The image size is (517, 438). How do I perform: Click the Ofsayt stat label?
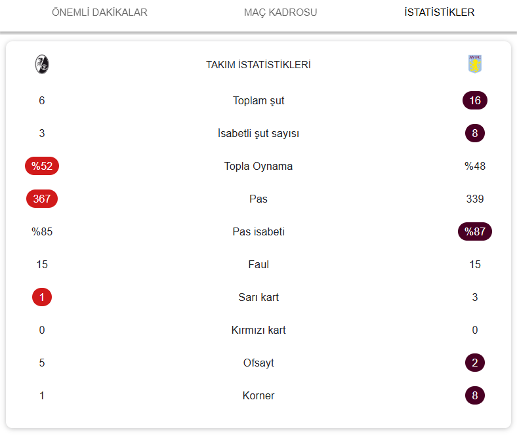coord(258,363)
